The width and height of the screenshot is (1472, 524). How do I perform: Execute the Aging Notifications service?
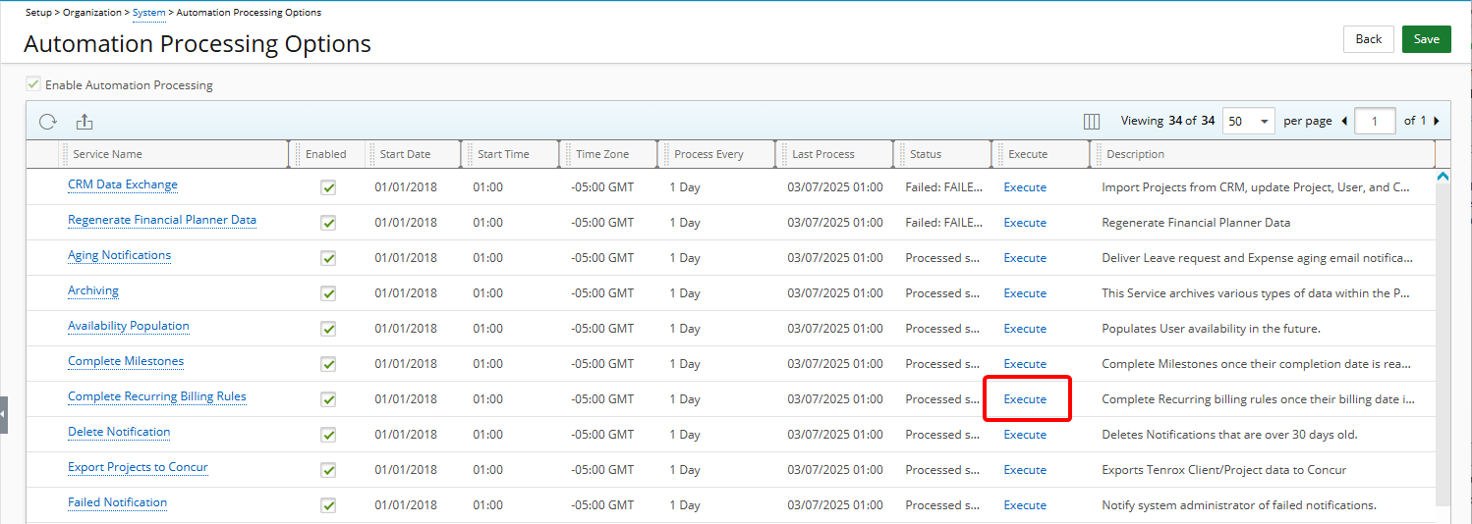[x=1025, y=258]
